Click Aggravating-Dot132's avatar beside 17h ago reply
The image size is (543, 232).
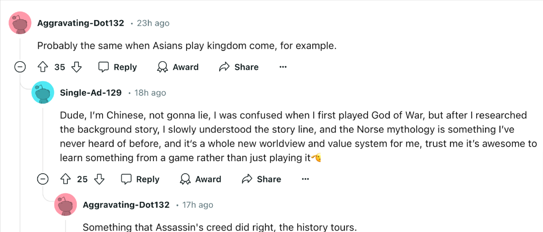click(x=65, y=204)
